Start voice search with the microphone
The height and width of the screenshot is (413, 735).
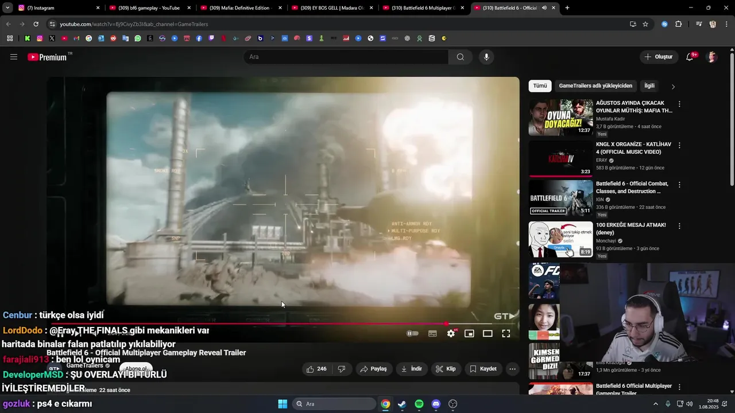coord(486,57)
